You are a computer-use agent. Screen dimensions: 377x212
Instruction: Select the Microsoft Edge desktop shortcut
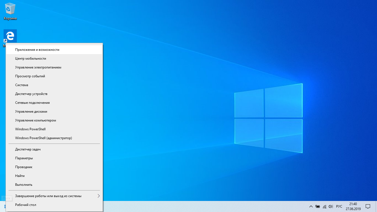[10, 36]
